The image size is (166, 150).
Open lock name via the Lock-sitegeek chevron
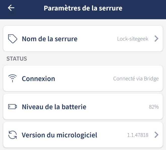point(156,39)
